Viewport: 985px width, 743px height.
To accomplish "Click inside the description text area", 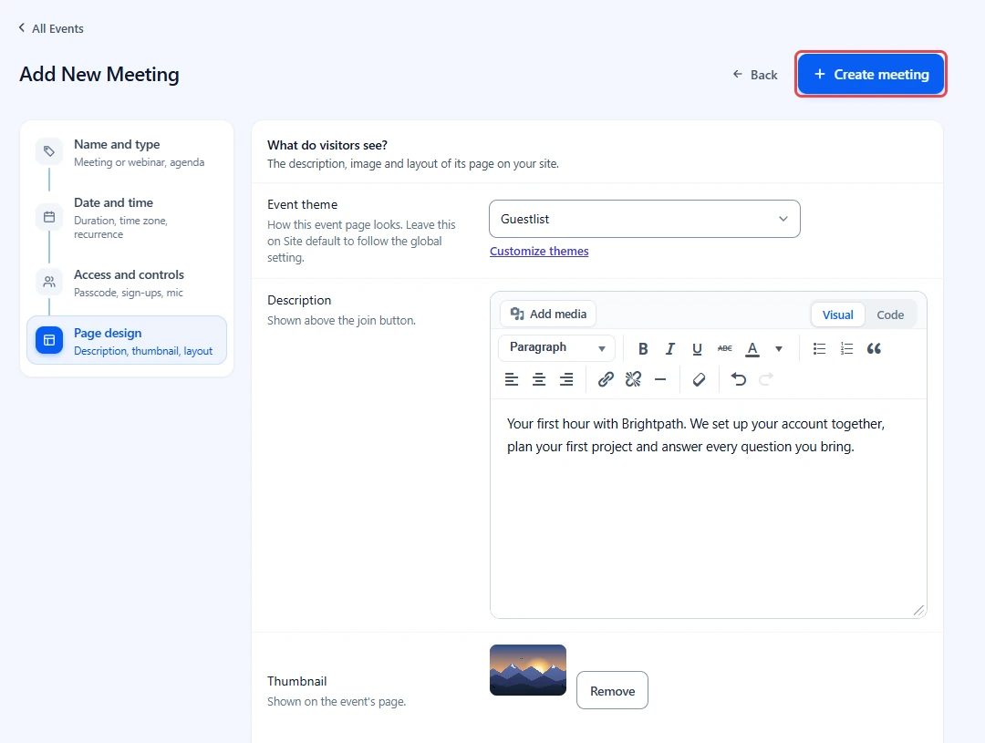I will tap(708, 509).
